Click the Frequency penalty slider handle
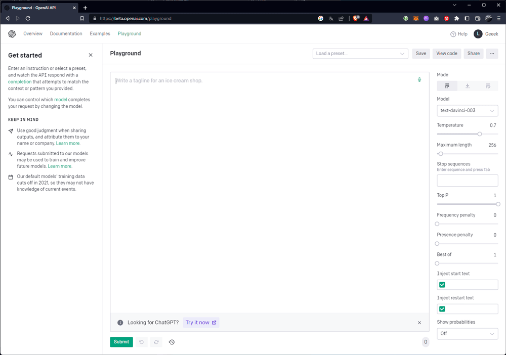Image resolution: width=506 pixels, height=355 pixels. point(437,224)
